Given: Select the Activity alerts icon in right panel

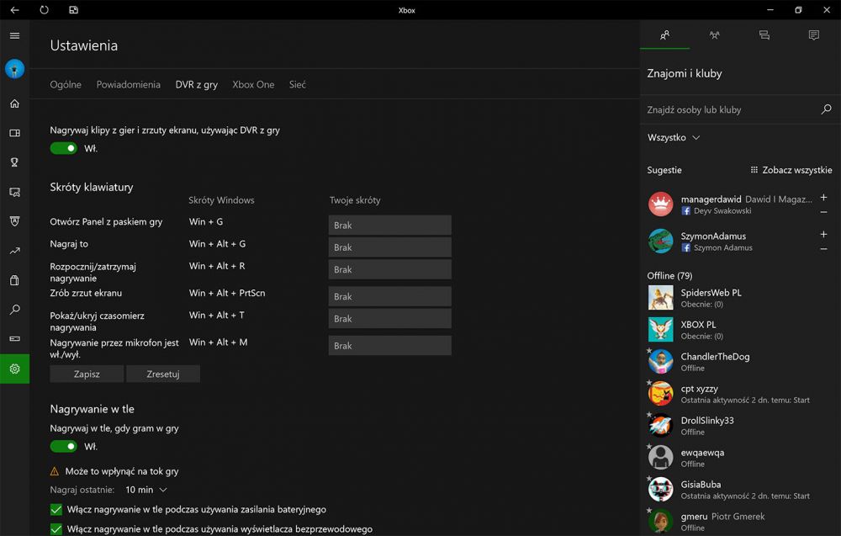Looking at the screenshot, I should [x=813, y=35].
